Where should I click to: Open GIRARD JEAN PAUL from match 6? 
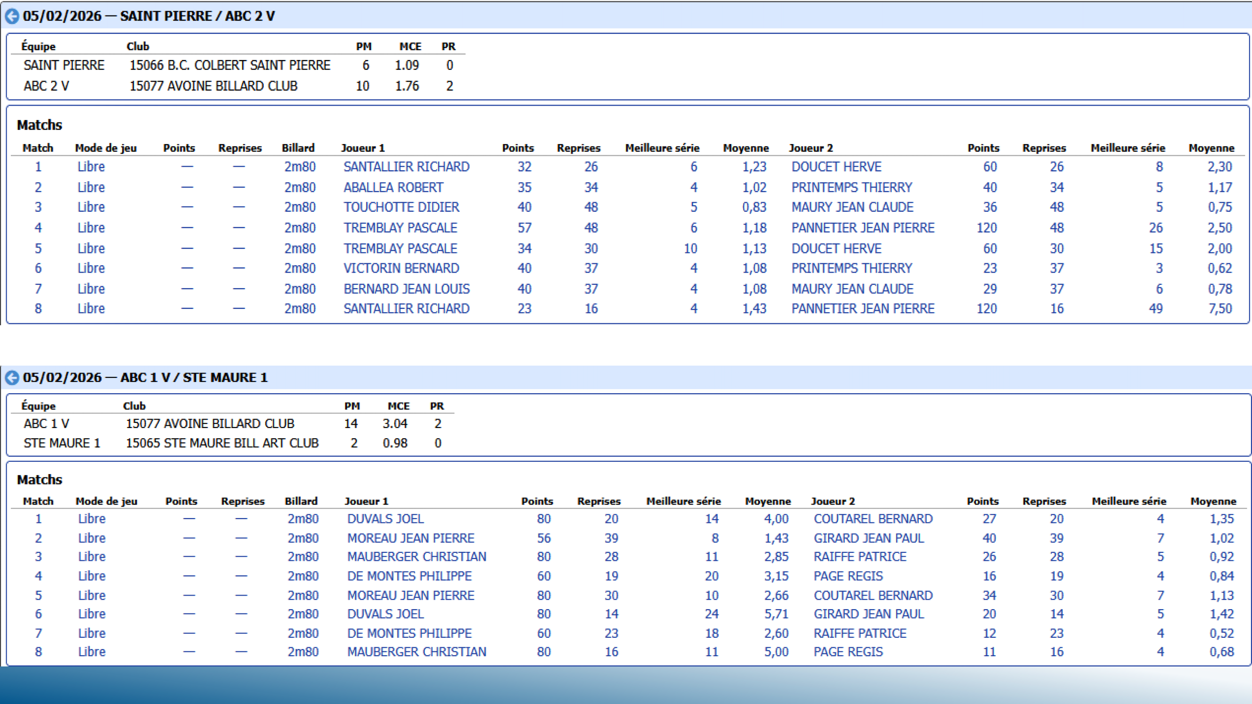point(868,613)
